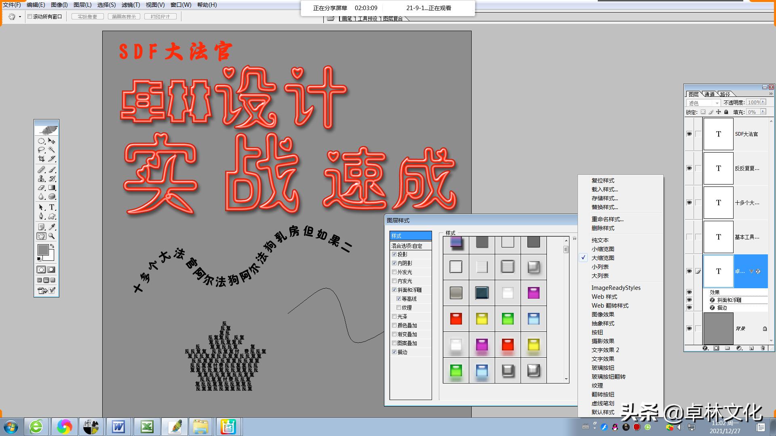Toggle the 描边 checkbox in Layer Style
The width and height of the screenshot is (776, 436).
point(394,352)
